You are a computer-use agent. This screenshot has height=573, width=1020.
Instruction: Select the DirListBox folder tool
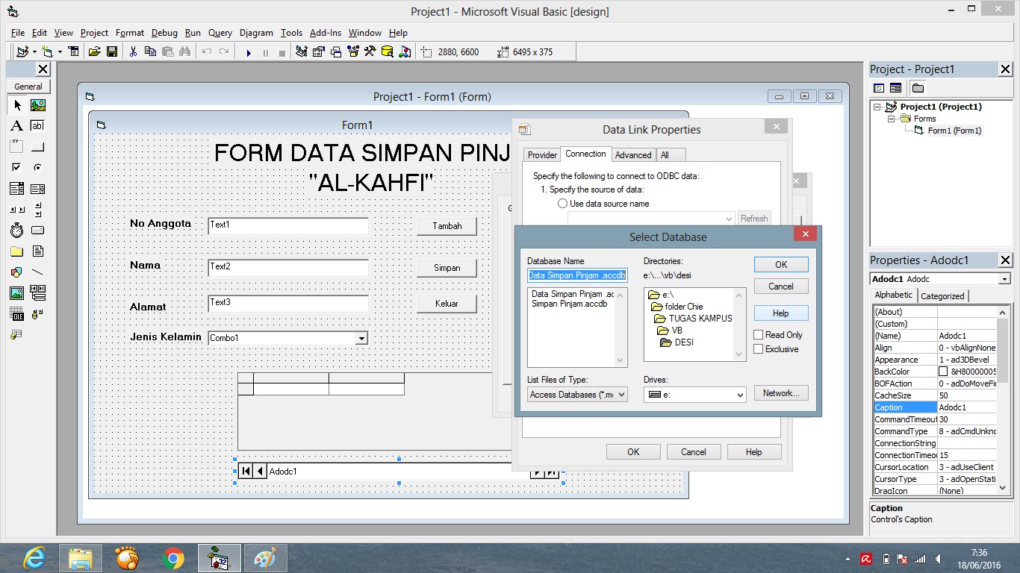click(17, 251)
